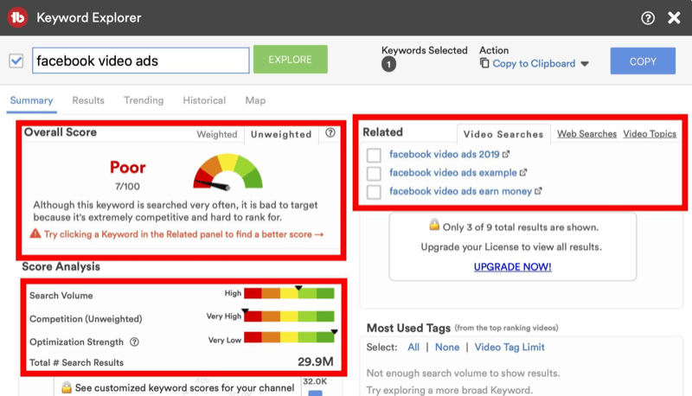
Task: Select None for most used tags
Action: tap(447, 347)
